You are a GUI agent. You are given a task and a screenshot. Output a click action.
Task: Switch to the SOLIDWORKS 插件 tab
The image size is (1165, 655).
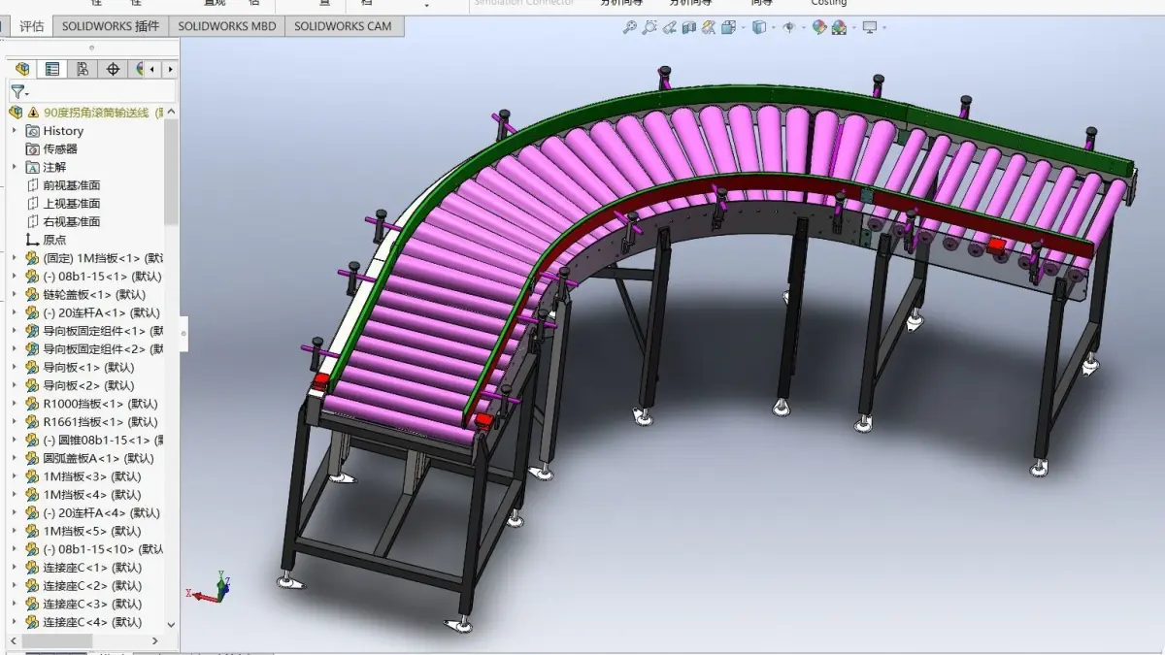pos(111,26)
